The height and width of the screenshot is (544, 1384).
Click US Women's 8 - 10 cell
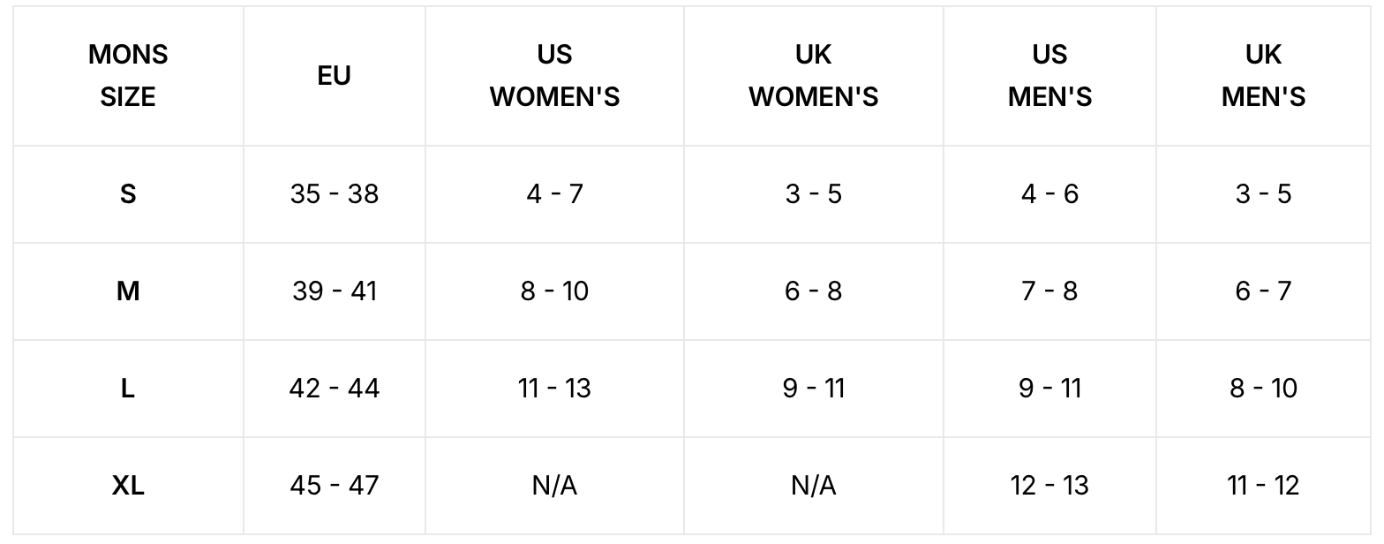click(x=554, y=291)
